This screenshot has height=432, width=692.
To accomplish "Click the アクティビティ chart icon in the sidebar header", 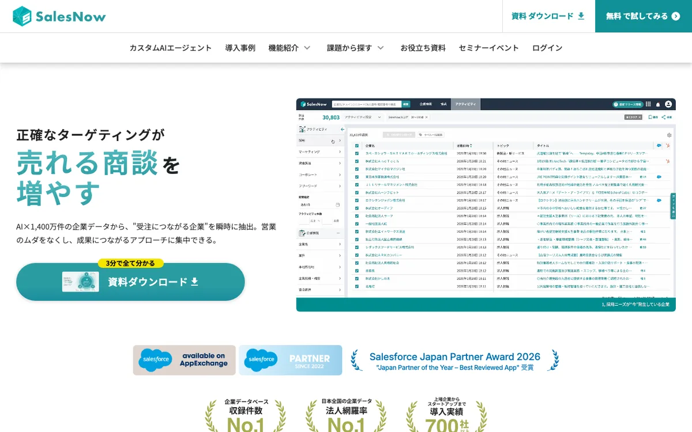I will [302, 130].
